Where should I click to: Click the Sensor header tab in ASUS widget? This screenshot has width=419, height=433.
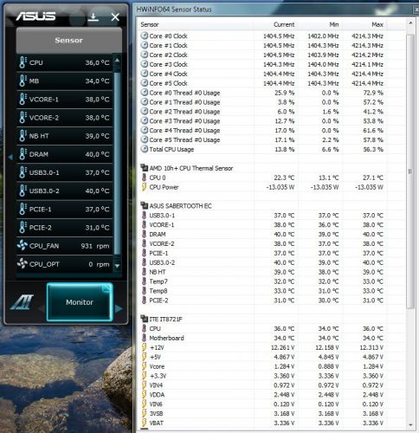[x=69, y=40]
